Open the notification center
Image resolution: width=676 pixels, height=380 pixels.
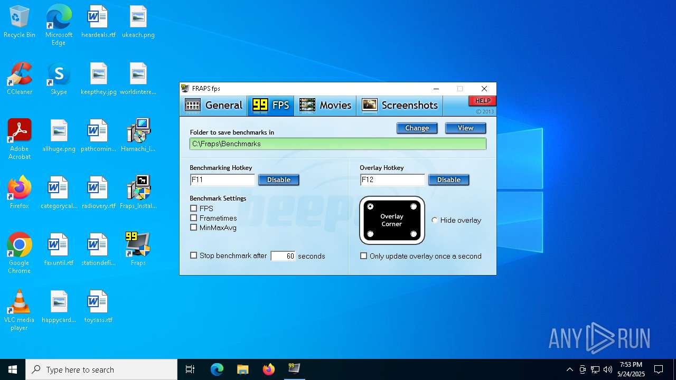[x=659, y=369]
